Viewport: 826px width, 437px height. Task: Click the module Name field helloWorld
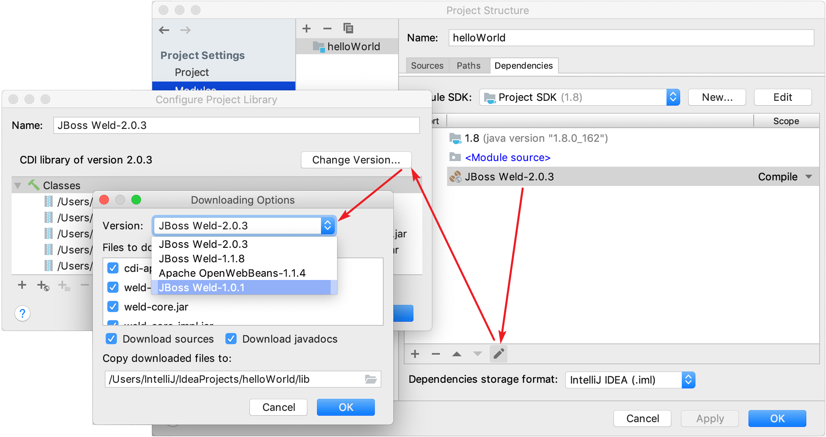coord(631,38)
